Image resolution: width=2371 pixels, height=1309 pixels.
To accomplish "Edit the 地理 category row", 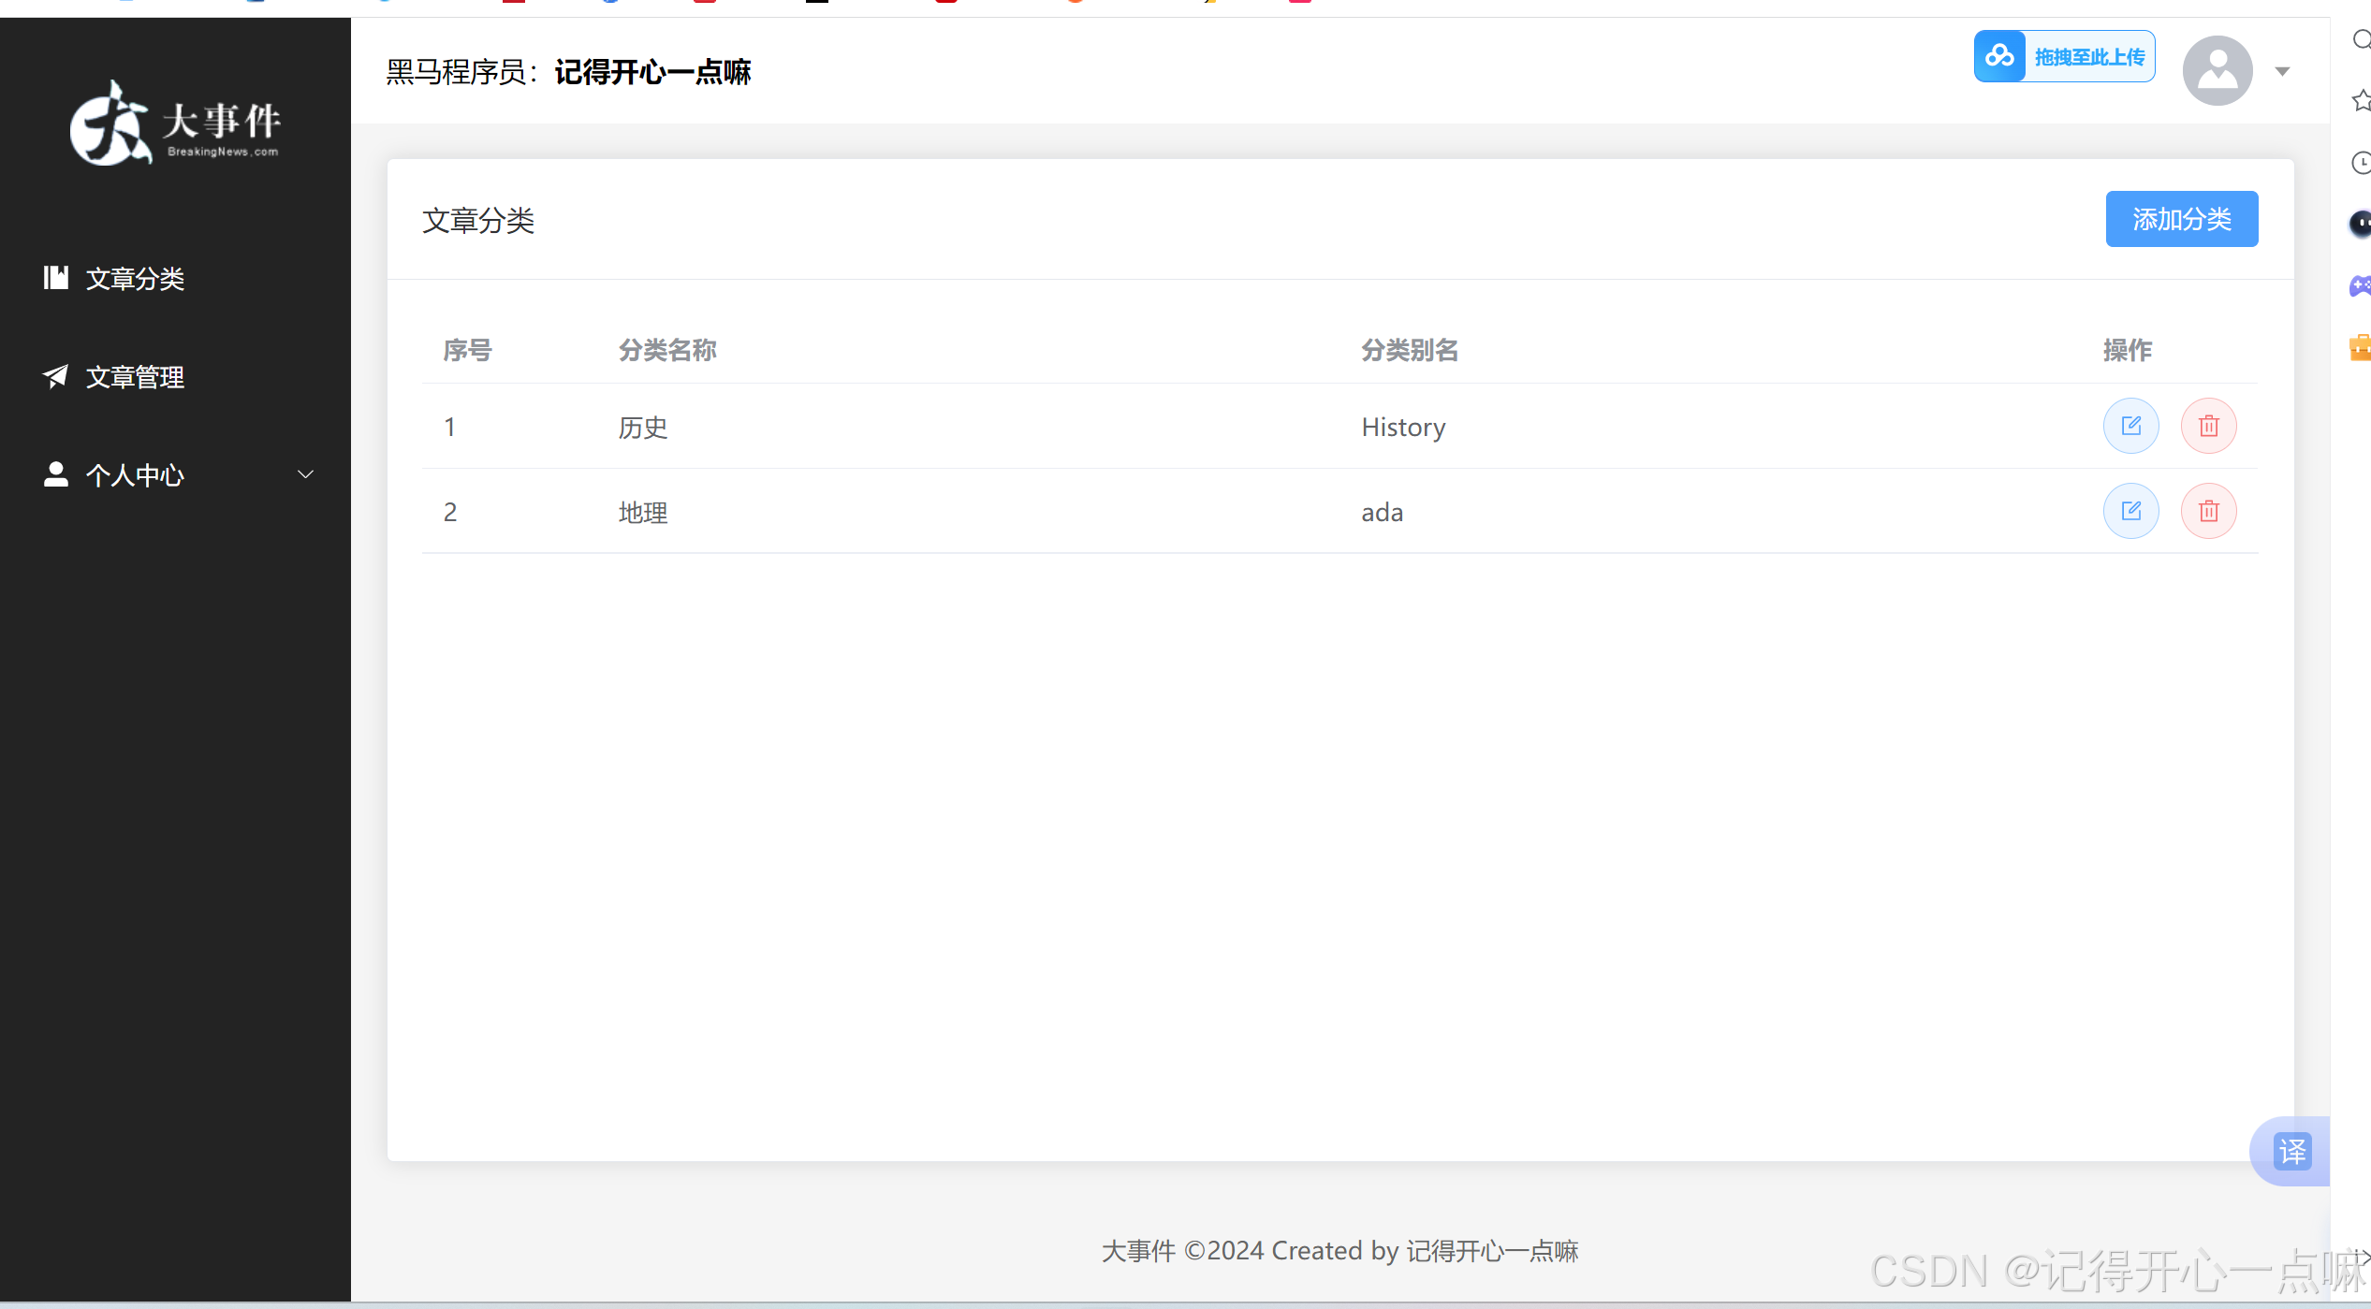I will coord(2131,511).
